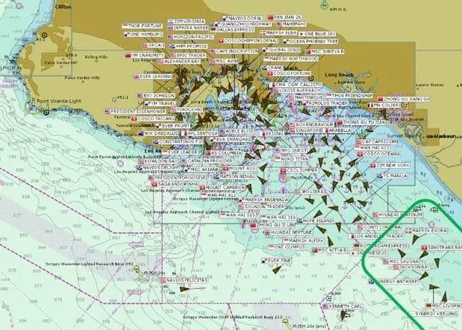Select the WAN HAI 623 label
The height and width of the screenshot is (330, 462).
[373, 147]
